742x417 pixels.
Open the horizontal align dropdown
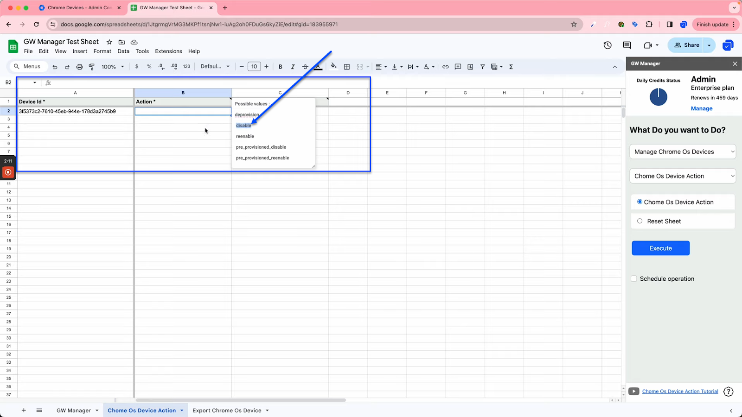tap(382, 67)
